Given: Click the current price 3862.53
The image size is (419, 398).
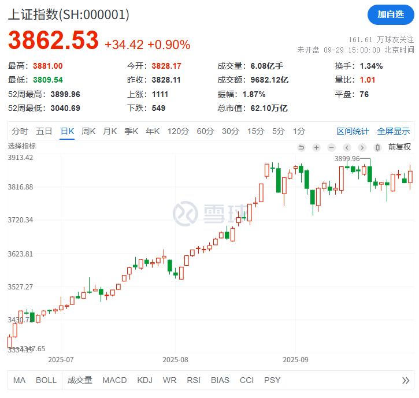Looking at the screenshot, I should click(x=53, y=40).
